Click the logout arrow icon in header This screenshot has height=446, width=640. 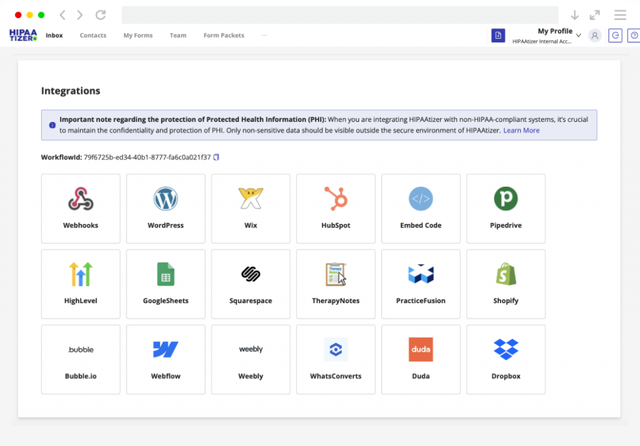coord(615,36)
